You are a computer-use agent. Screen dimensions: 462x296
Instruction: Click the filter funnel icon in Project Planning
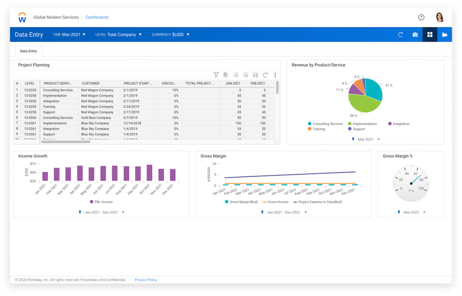[x=216, y=75]
